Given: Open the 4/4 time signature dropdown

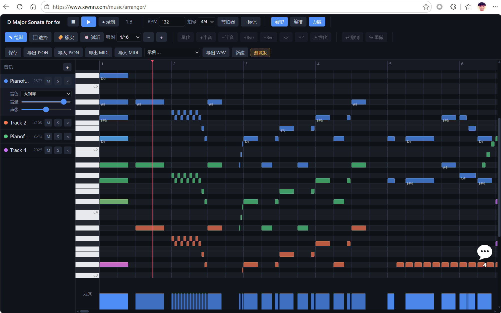Looking at the screenshot, I should (206, 22).
